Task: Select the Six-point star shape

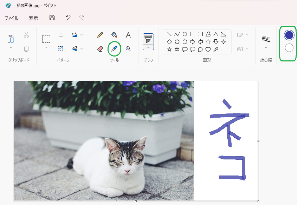Action: [177, 49]
